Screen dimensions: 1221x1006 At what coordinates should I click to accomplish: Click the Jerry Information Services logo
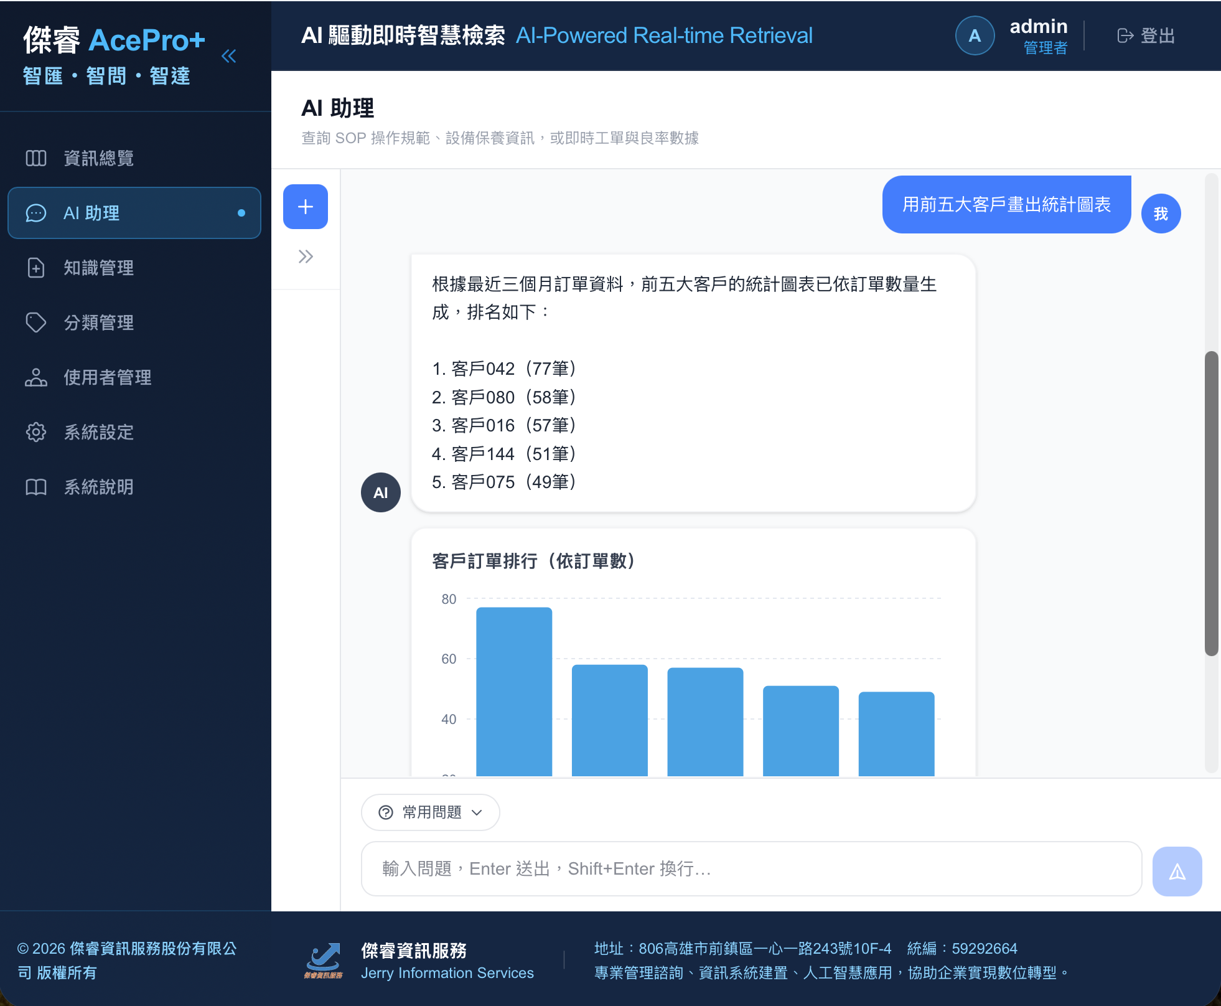[x=324, y=961]
